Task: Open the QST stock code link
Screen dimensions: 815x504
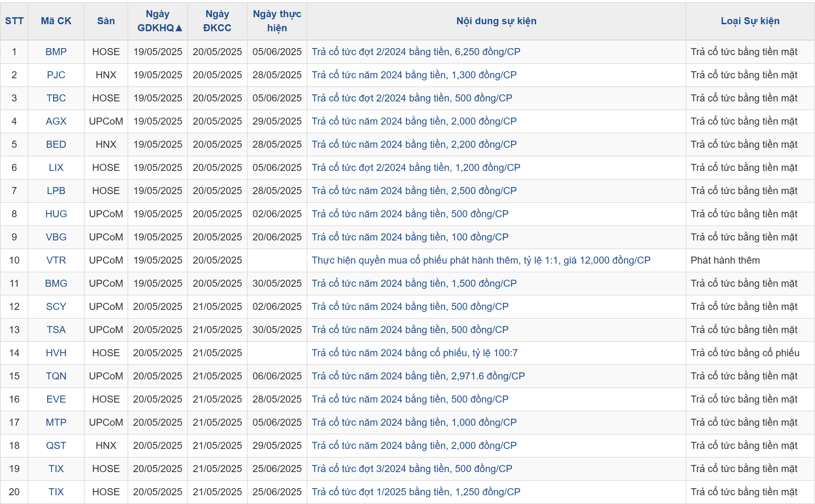Action: (x=56, y=445)
